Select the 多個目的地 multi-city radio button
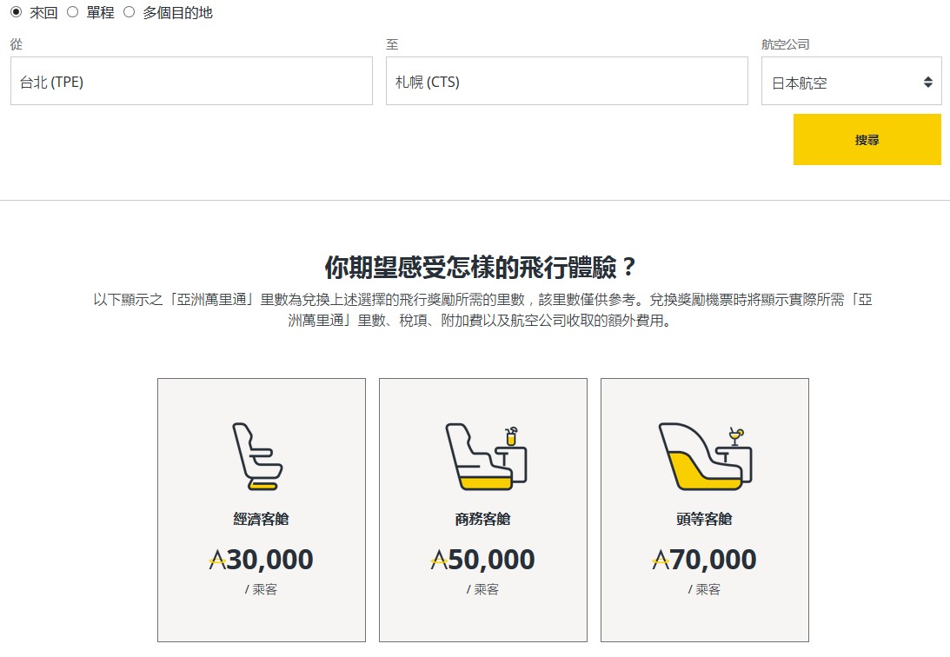The width and height of the screenshot is (950, 657). (x=129, y=12)
